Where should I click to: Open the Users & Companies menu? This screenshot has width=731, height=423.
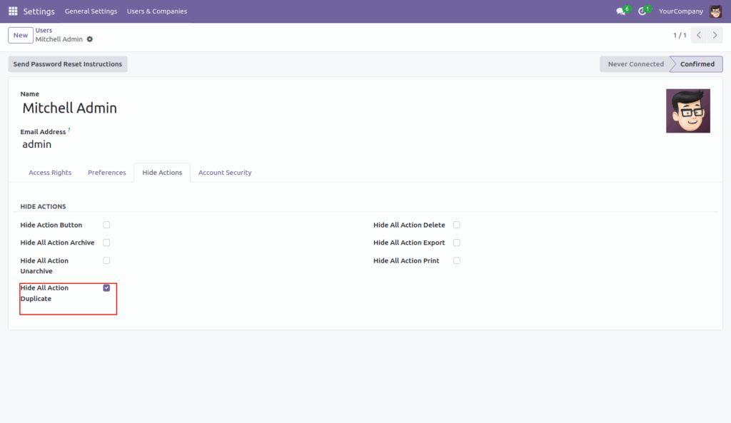[x=156, y=11]
